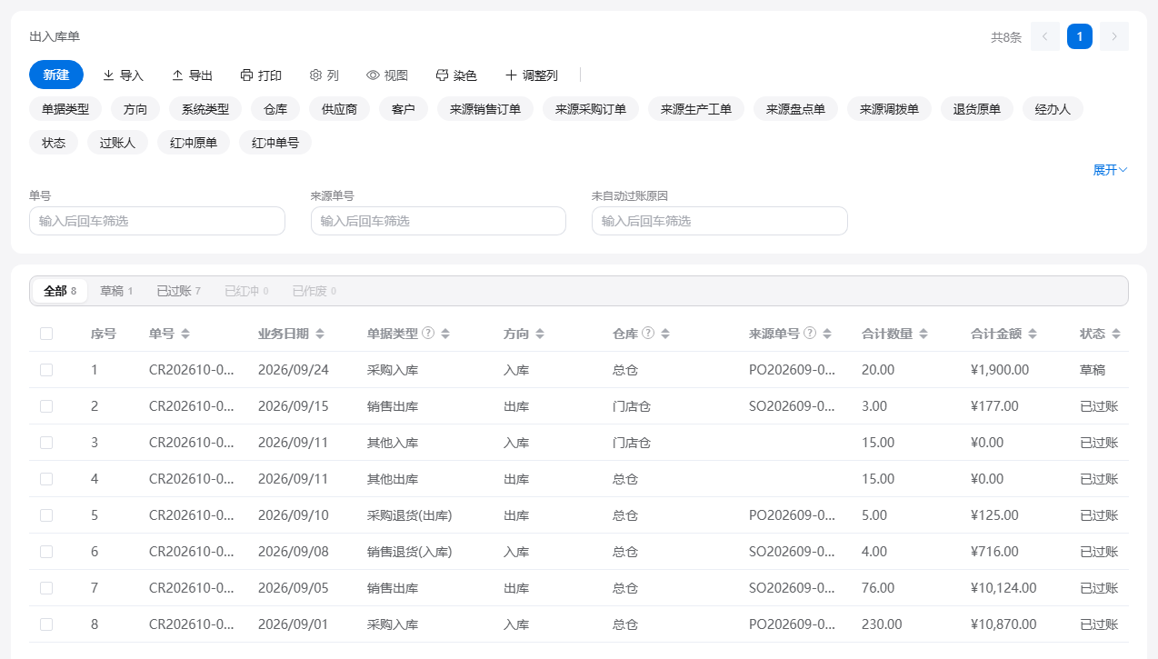The width and height of the screenshot is (1158, 659).
Task: Click the 新建 button
Action: pyautogui.click(x=56, y=75)
